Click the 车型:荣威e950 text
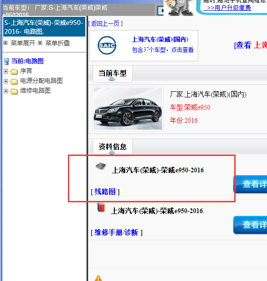Viewport: 267px width, 281px height. pos(190,107)
